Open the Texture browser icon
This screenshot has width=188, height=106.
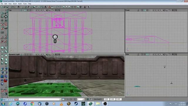pos(34,7)
